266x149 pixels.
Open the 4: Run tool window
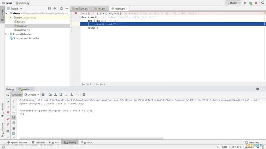pyautogui.click(x=54, y=142)
